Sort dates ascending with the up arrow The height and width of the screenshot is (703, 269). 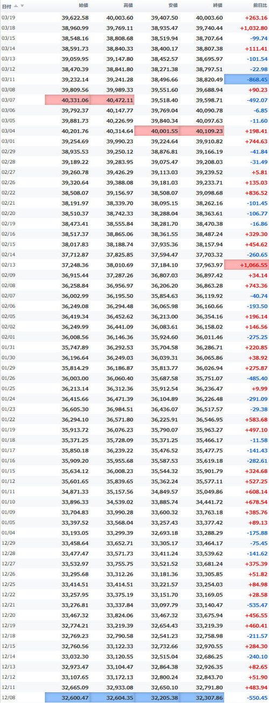tap(16, 5)
